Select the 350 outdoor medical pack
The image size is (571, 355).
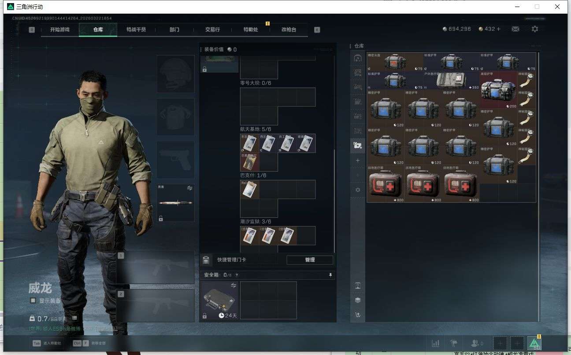[x=452, y=81]
